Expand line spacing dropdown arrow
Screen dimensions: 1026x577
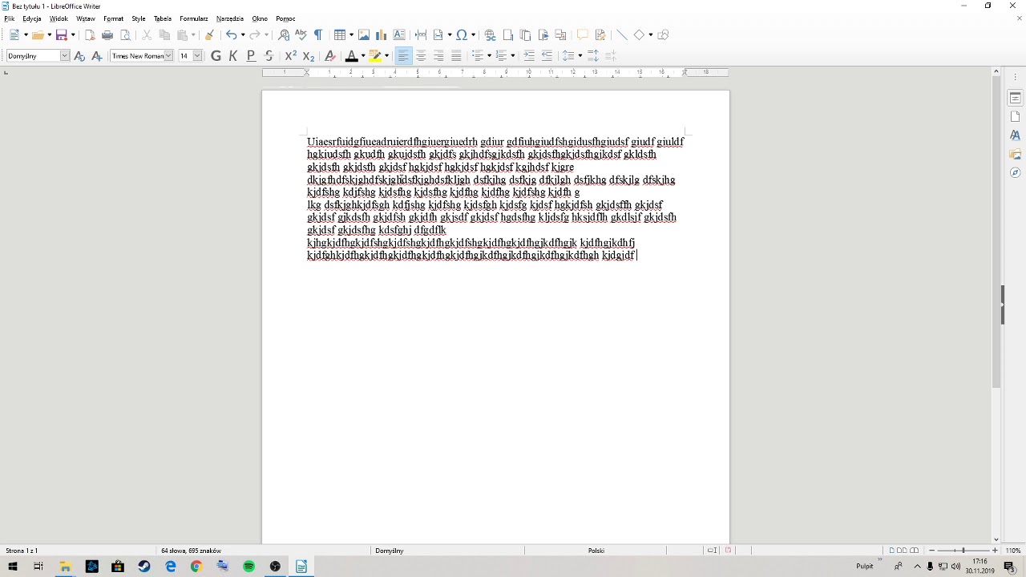click(x=580, y=56)
